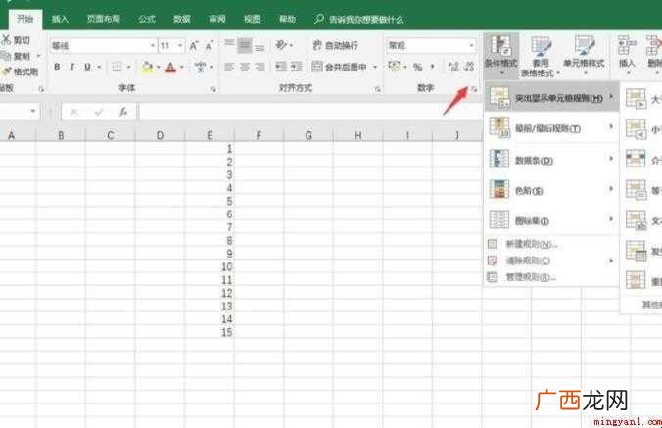Screen dimensions: 662x428
Task: Click the cell borders icon
Action: point(117,67)
